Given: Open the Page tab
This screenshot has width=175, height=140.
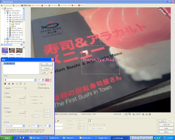Looking at the screenshot, I should point(44,5).
